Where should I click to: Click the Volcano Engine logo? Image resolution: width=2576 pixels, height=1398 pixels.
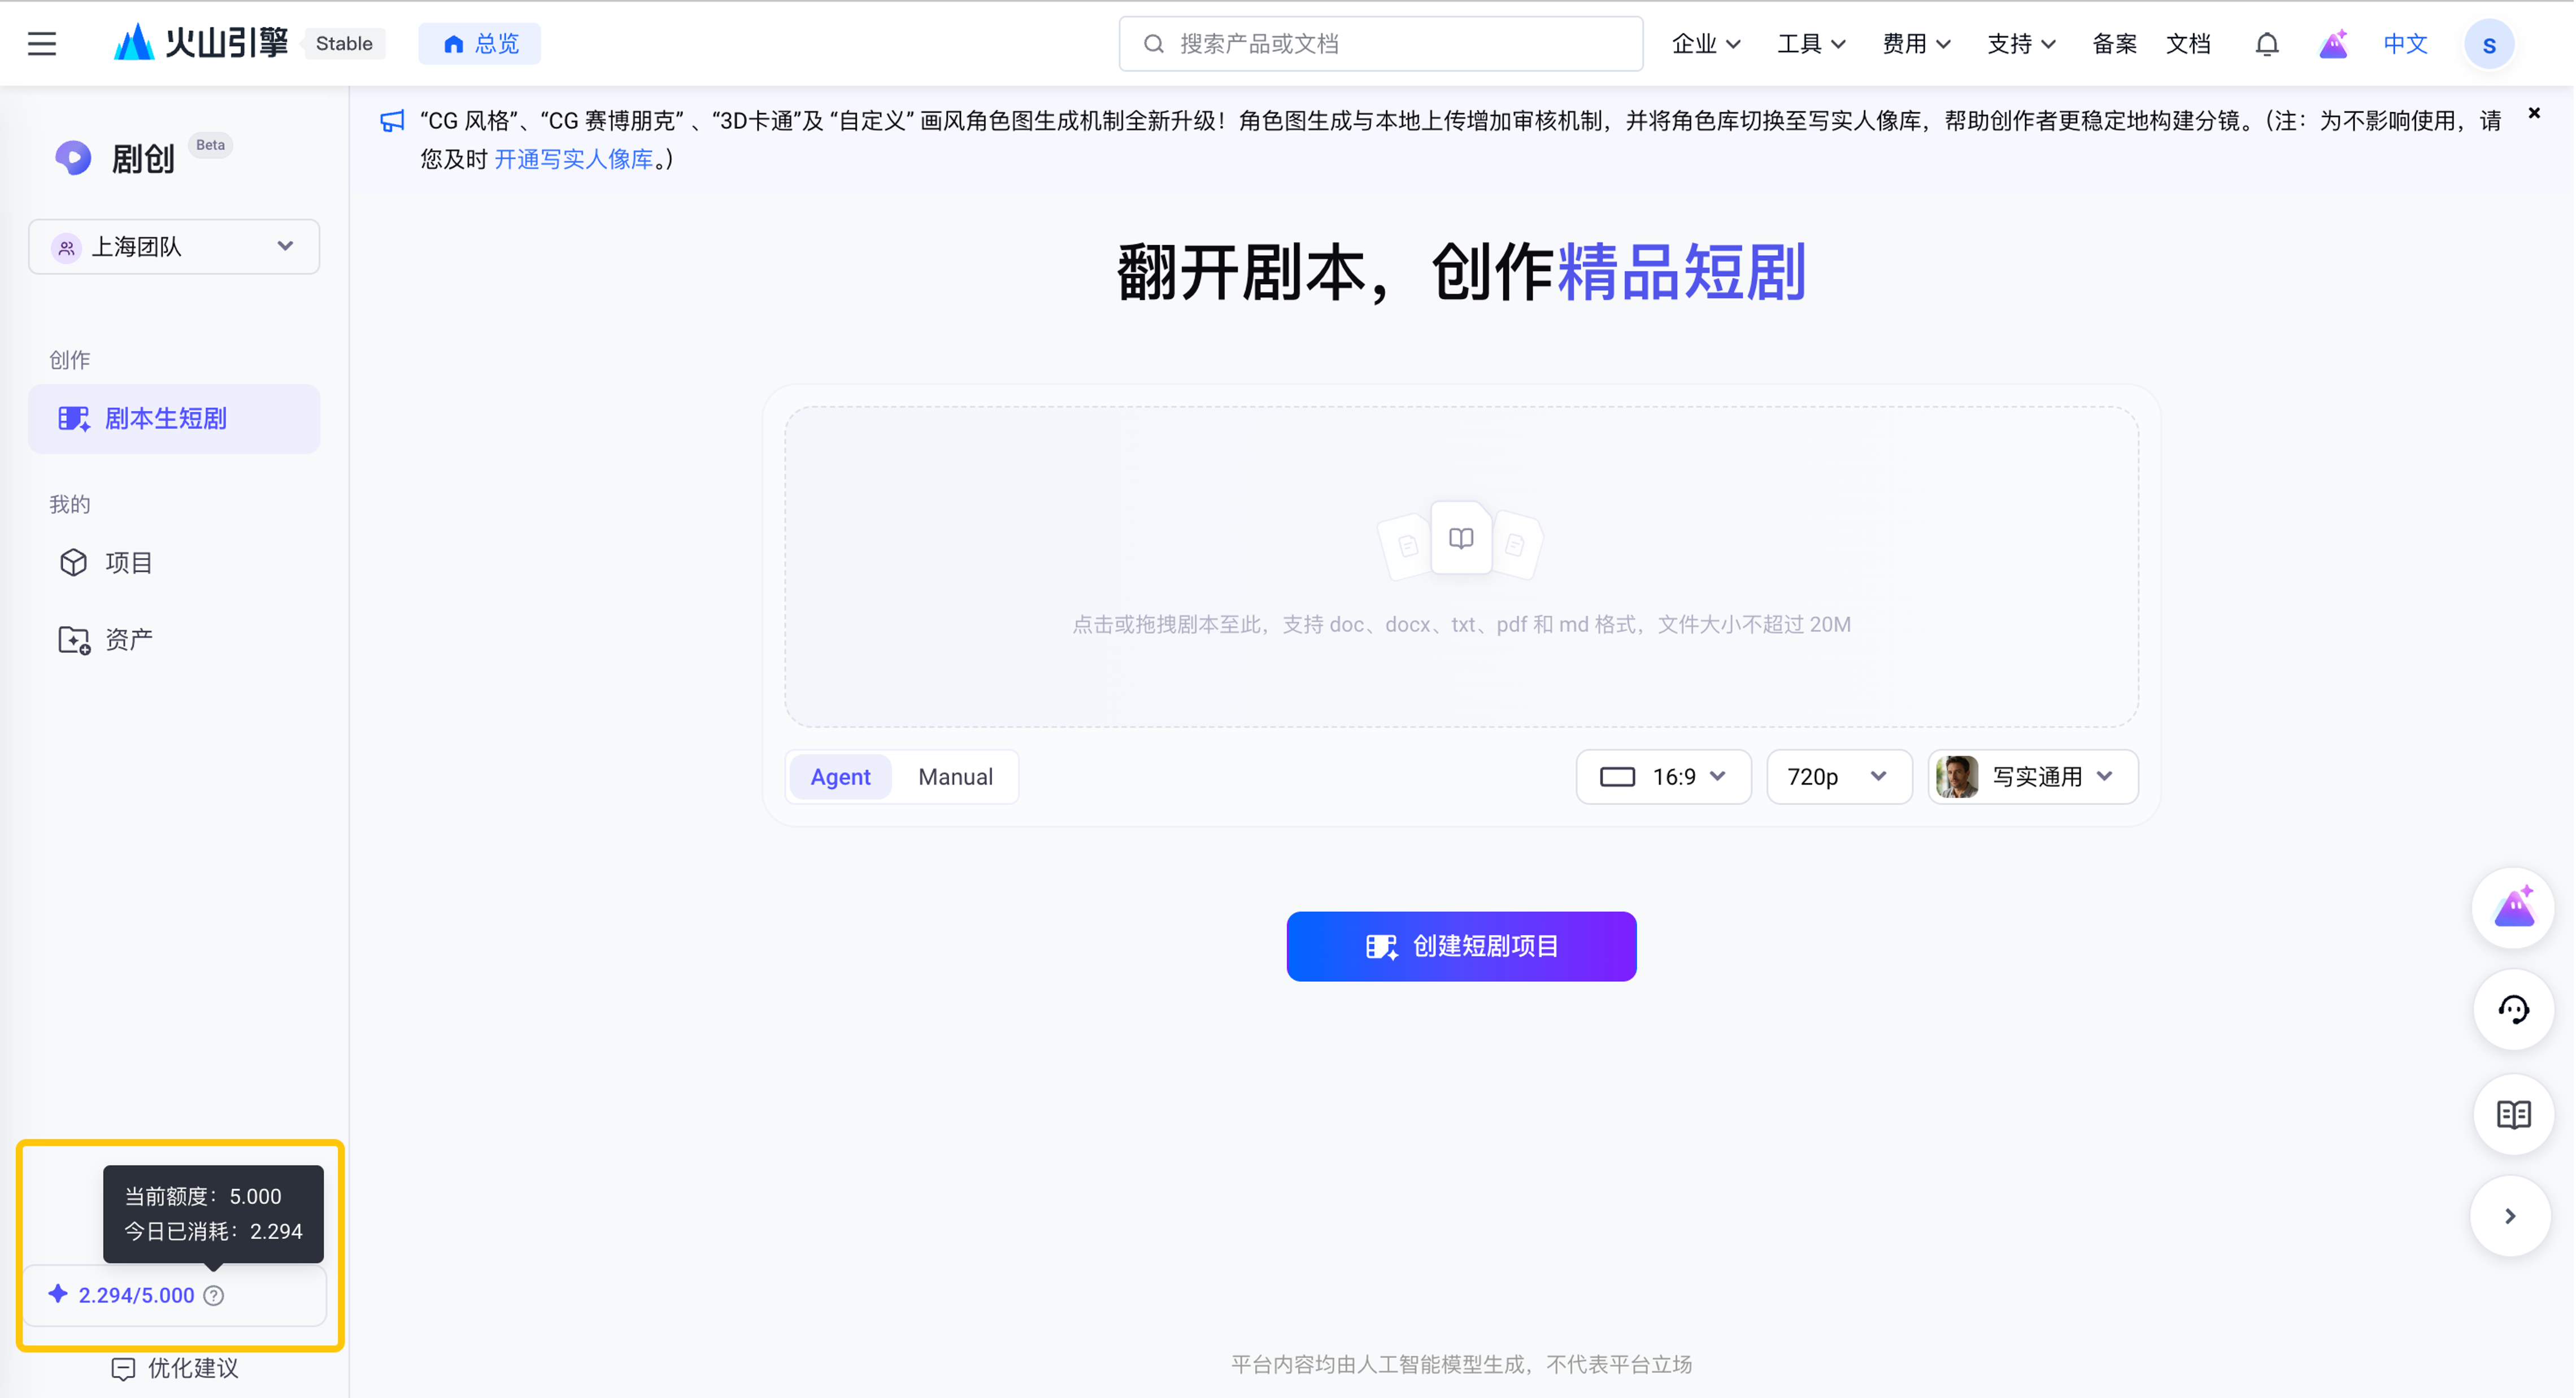tap(201, 43)
